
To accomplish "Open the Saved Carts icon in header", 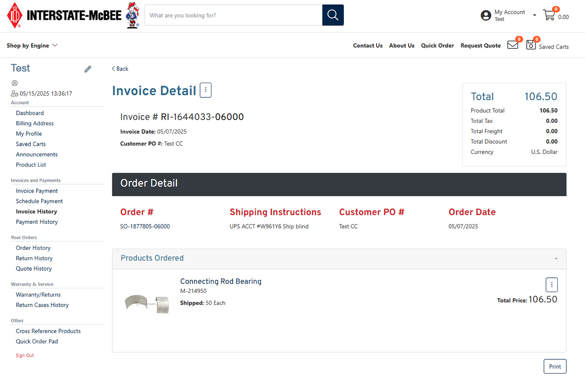I will (x=531, y=45).
